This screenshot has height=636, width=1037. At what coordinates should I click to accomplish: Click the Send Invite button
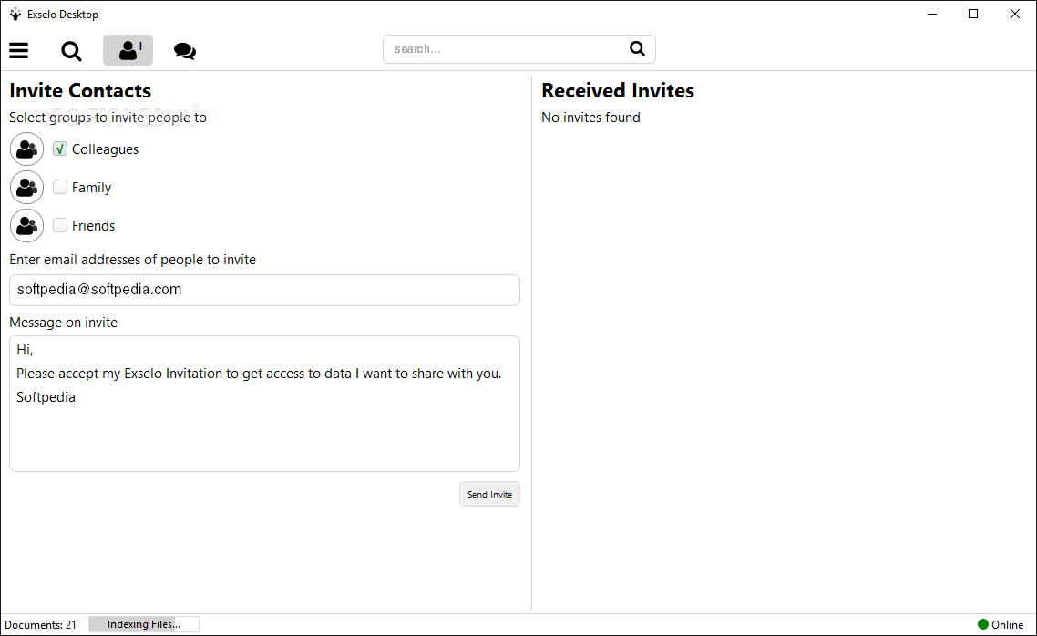pyautogui.click(x=489, y=494)
